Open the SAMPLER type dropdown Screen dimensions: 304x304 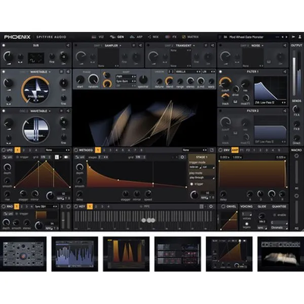pyautogui.click(x=113, y=46)
